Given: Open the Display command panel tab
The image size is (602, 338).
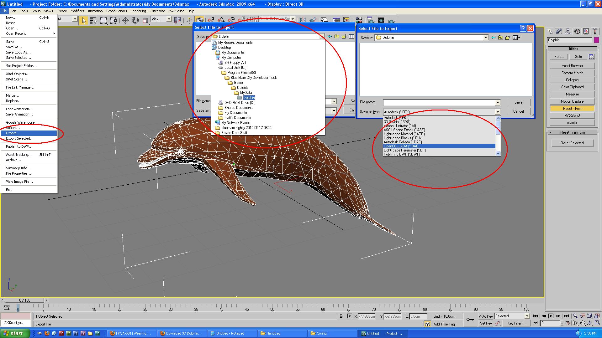Looking at the screenshot, I should (586, 31).
